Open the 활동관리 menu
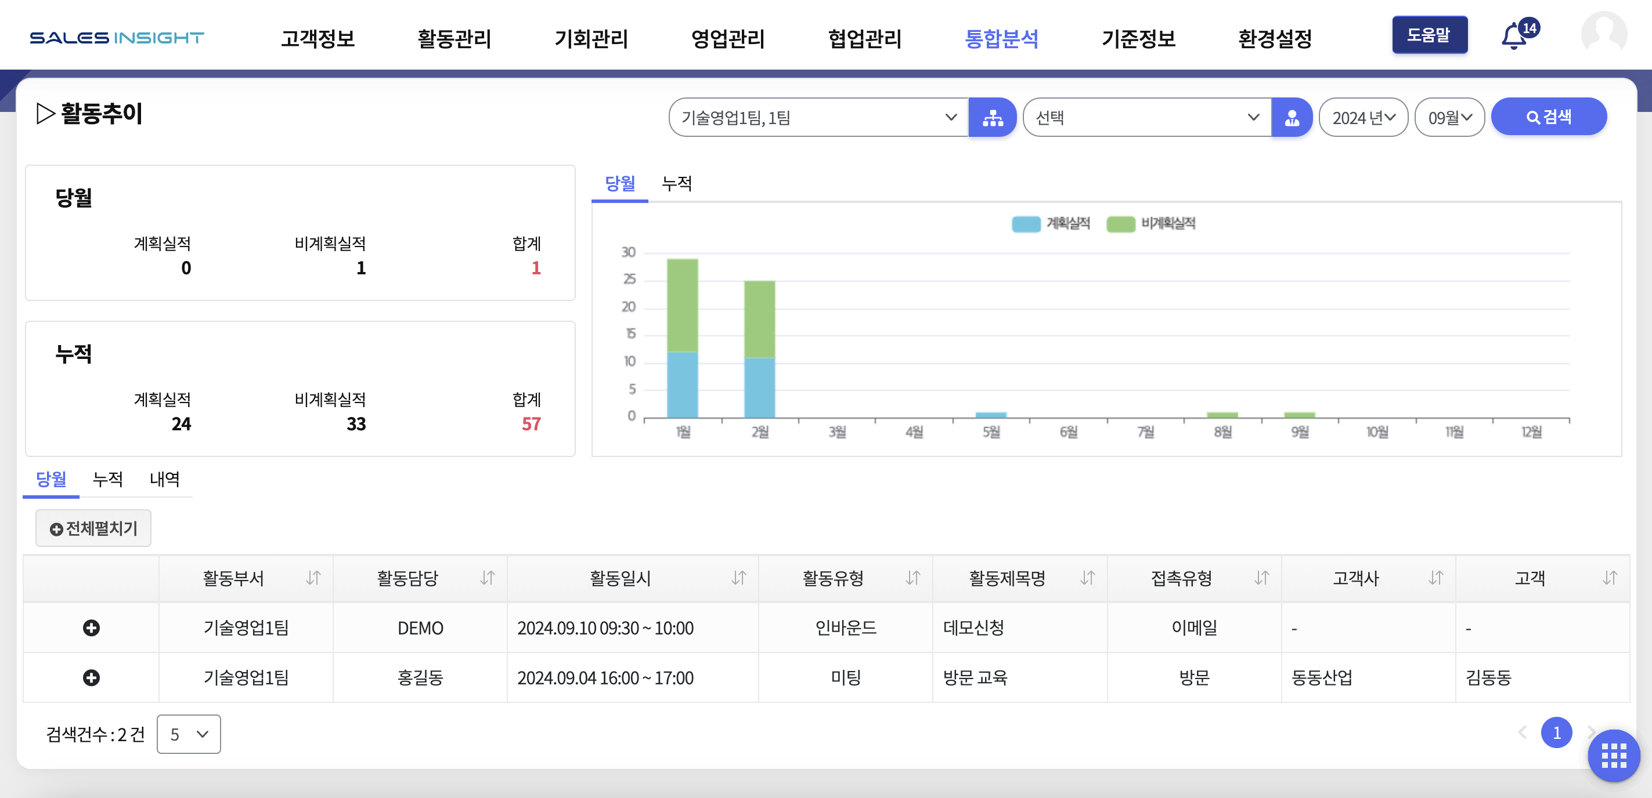Image resolution: width=1652 pixels, height=798 pixels. [x=454, y=38]
